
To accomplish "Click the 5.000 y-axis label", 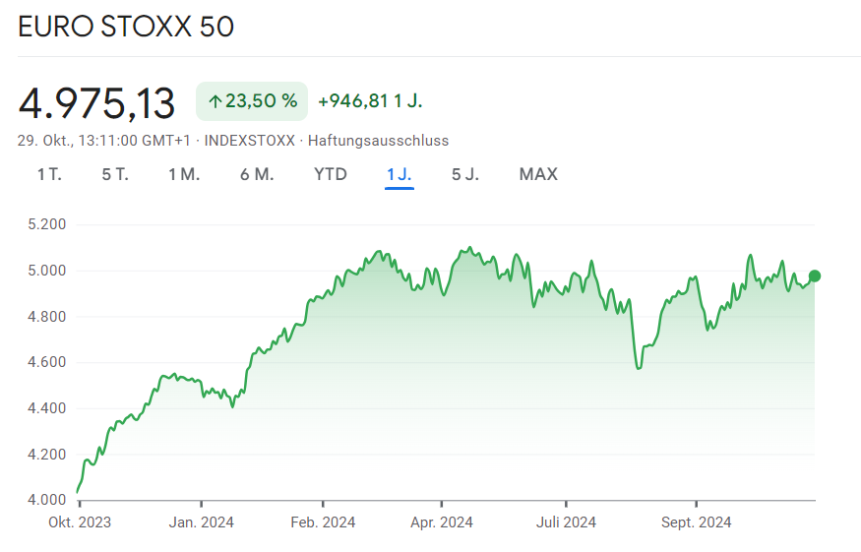I will click(x=46, y=271).
